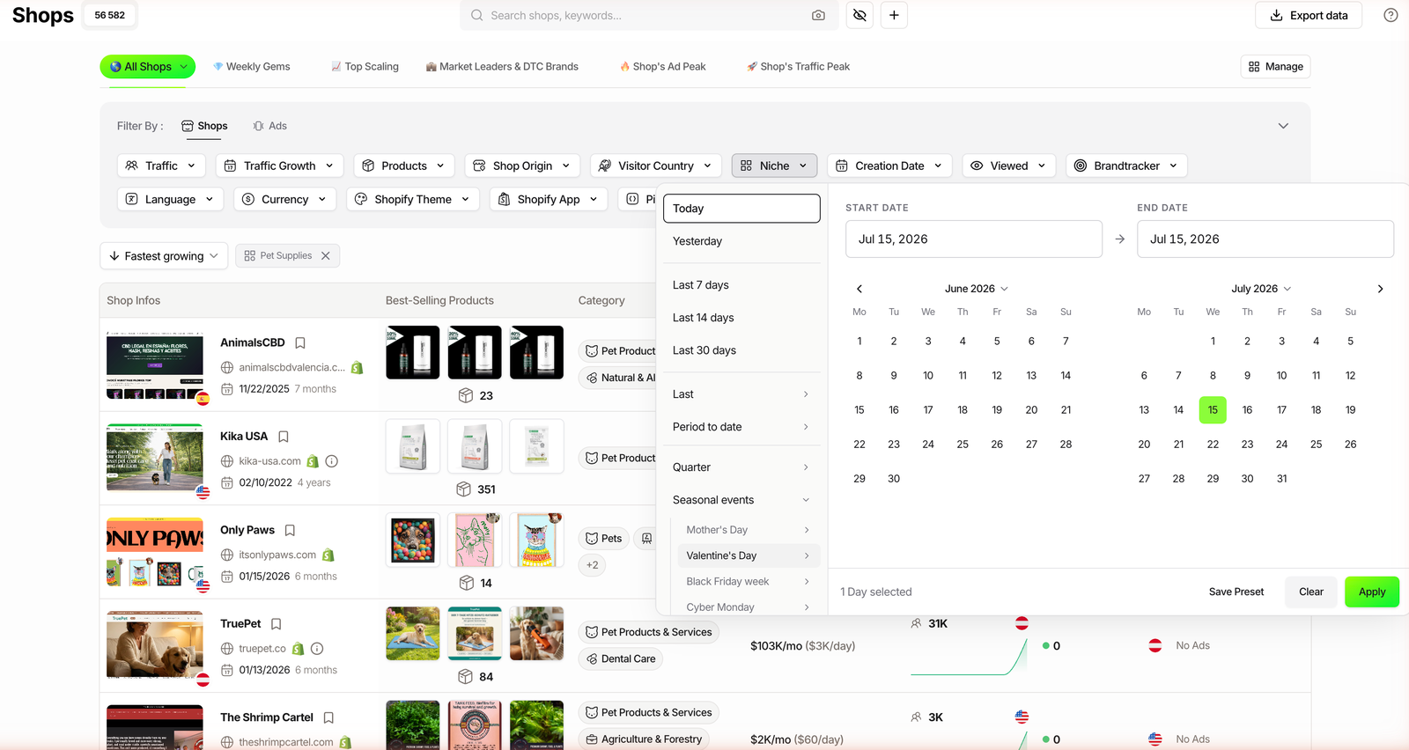This screenshot has width=1409, height=750.
Task: Open the June 2026 month selector
Action: pos(977,289)
